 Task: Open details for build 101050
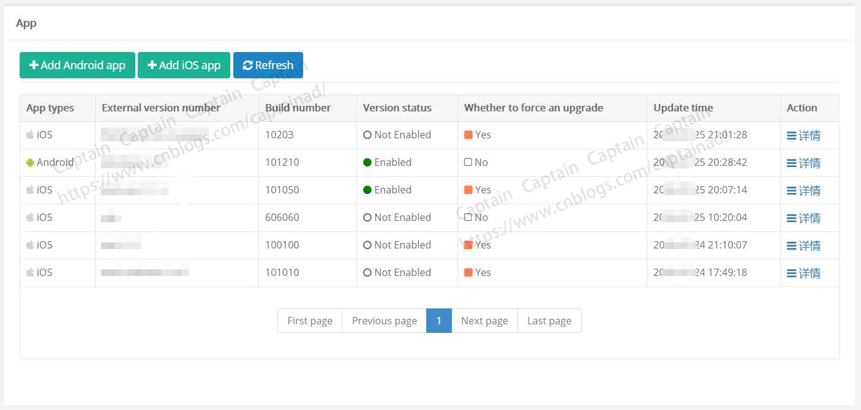(803, 190)
